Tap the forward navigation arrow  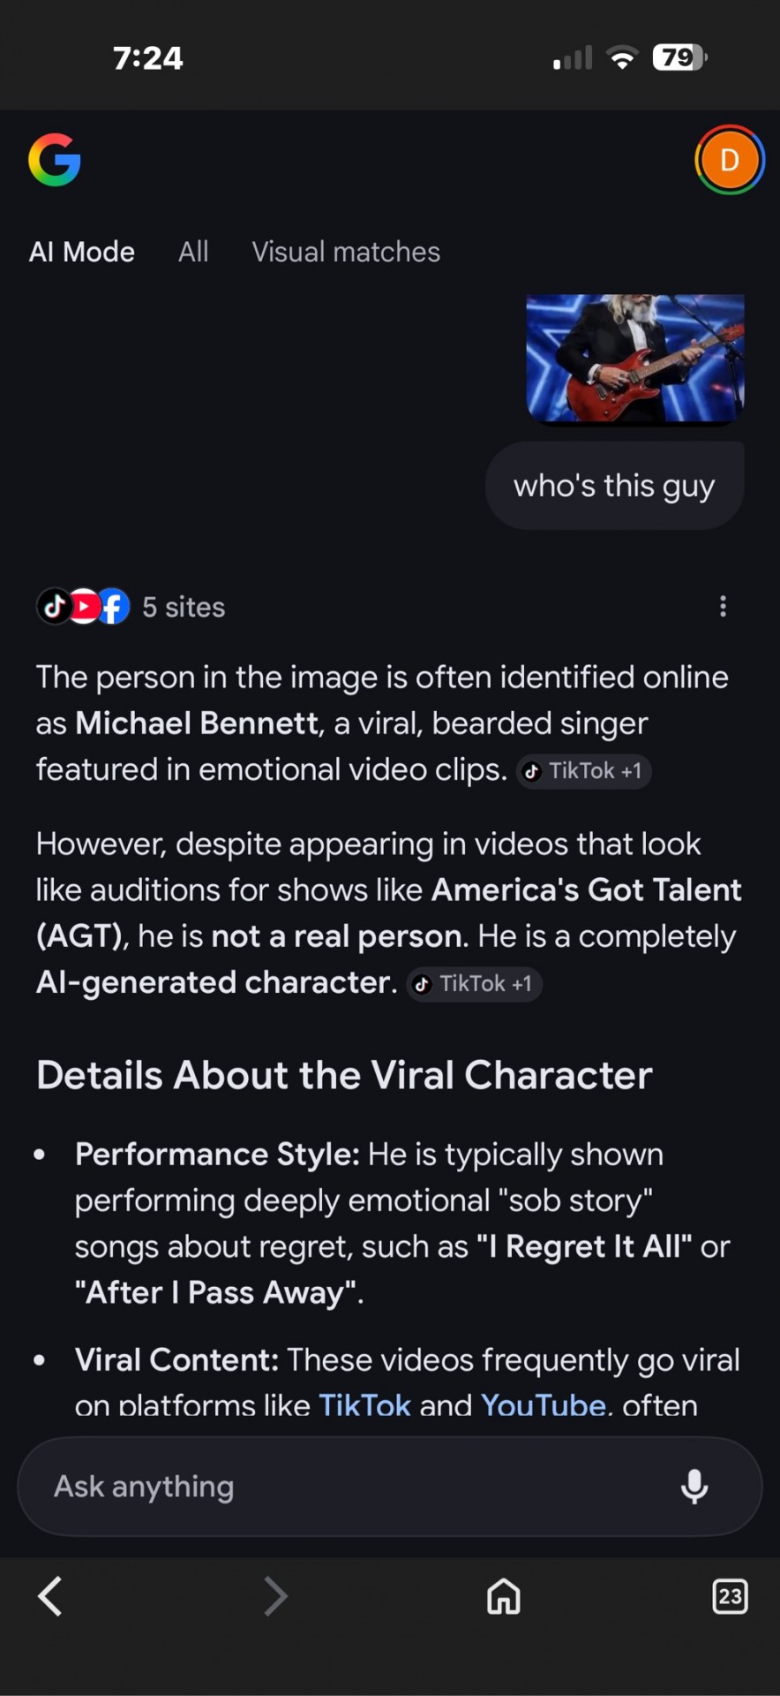(x=275, y=1596)
